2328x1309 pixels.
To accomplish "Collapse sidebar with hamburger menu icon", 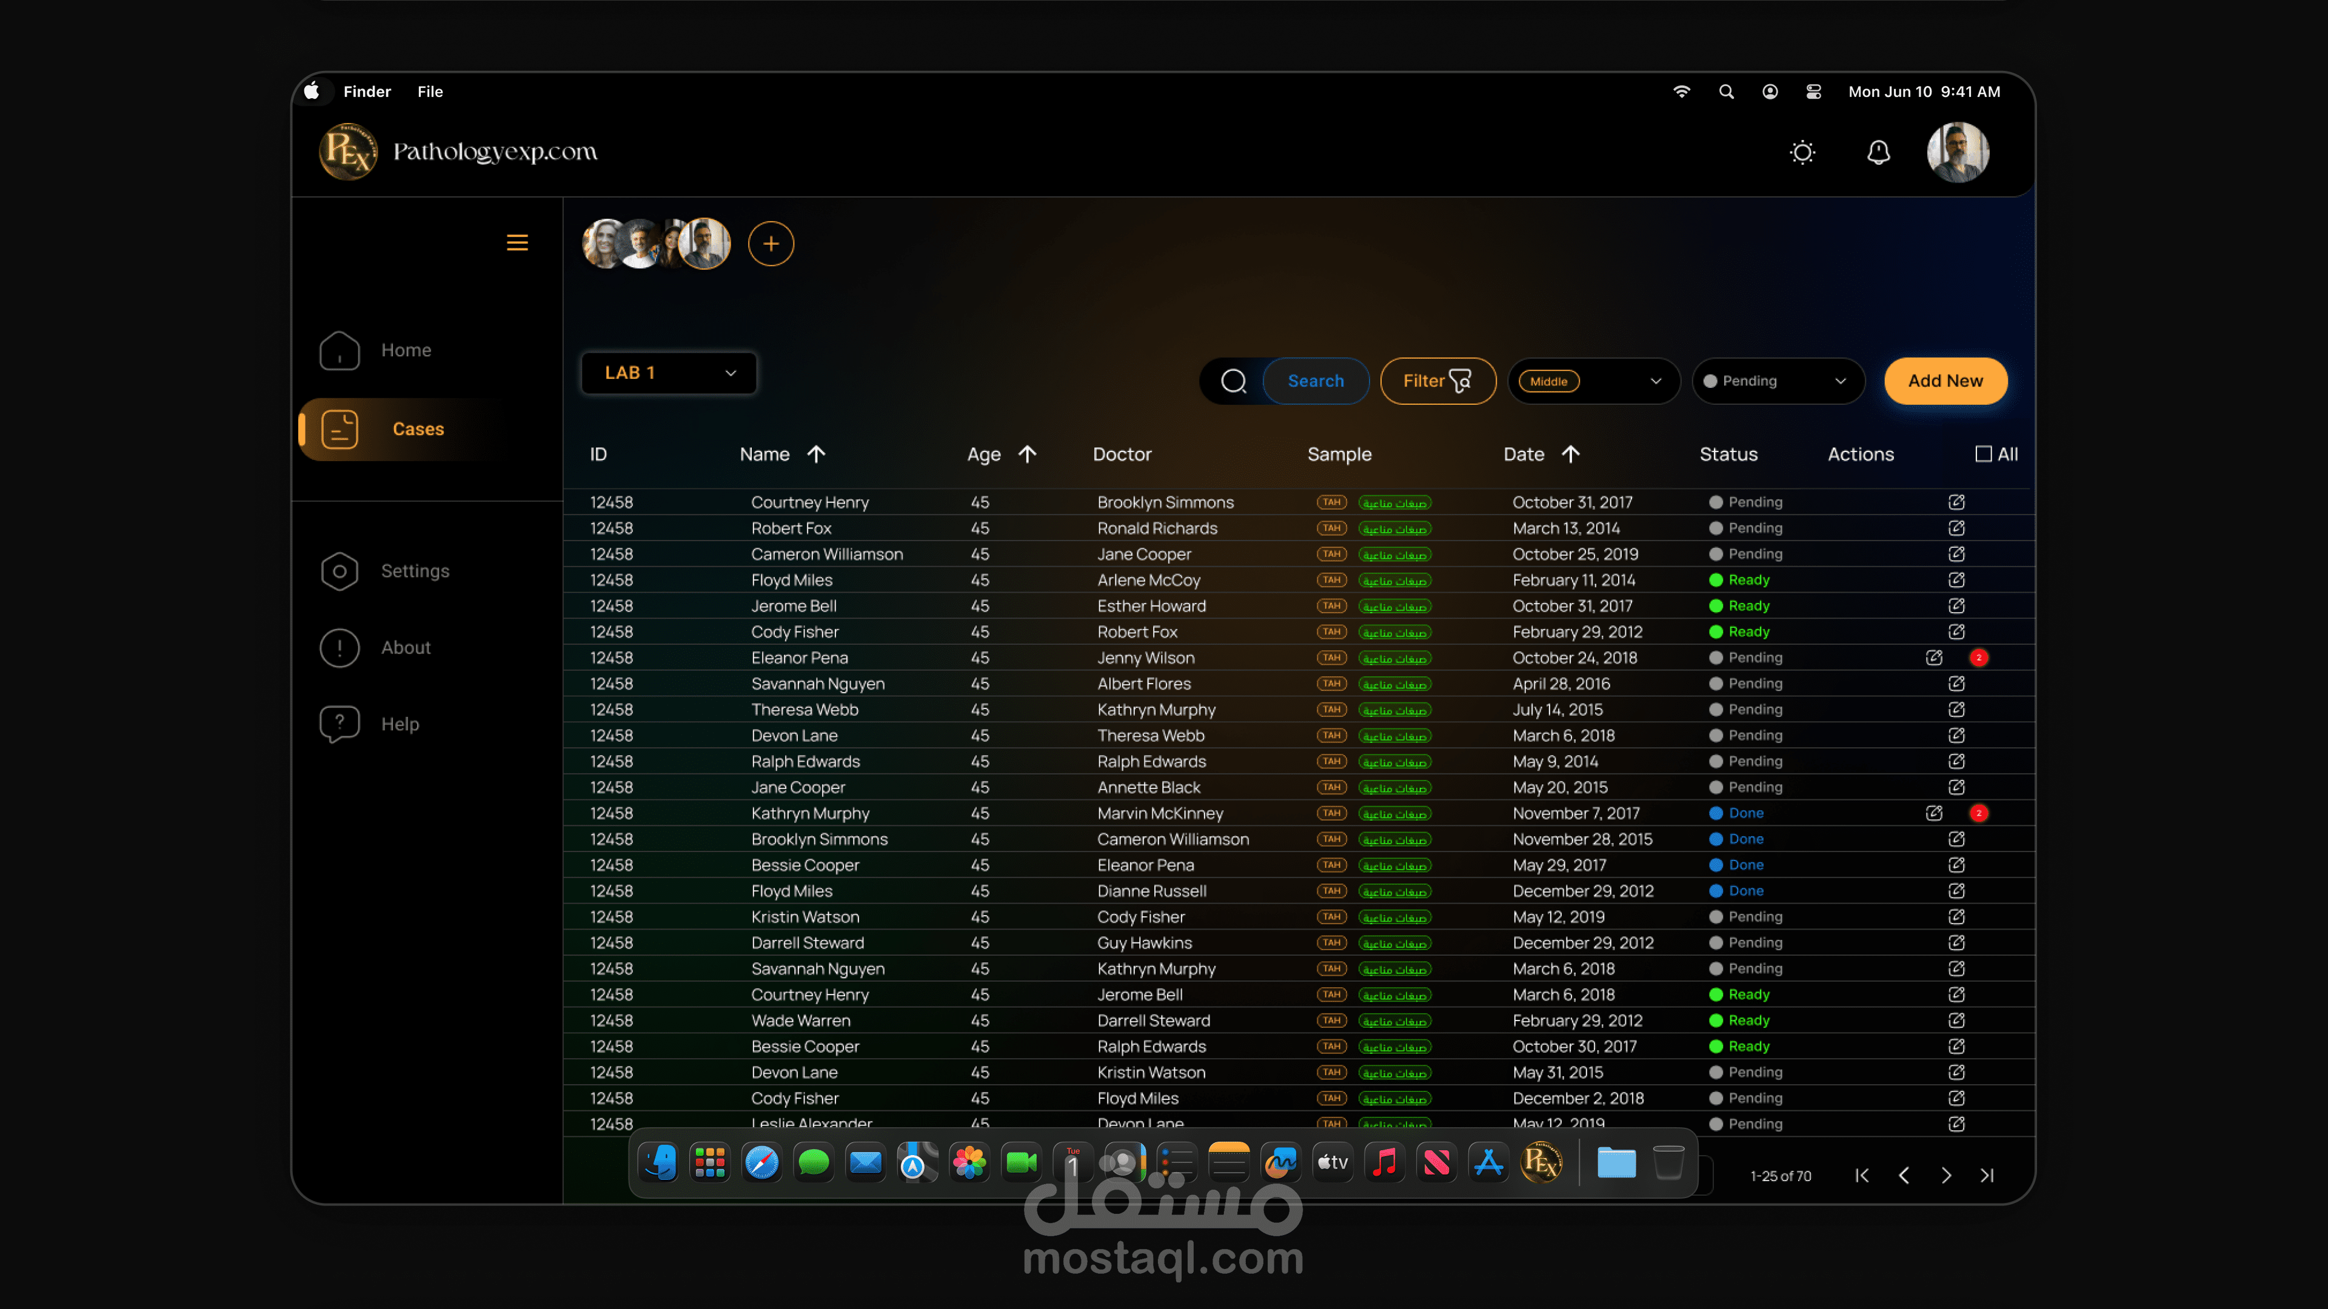I will coord(517,243).
